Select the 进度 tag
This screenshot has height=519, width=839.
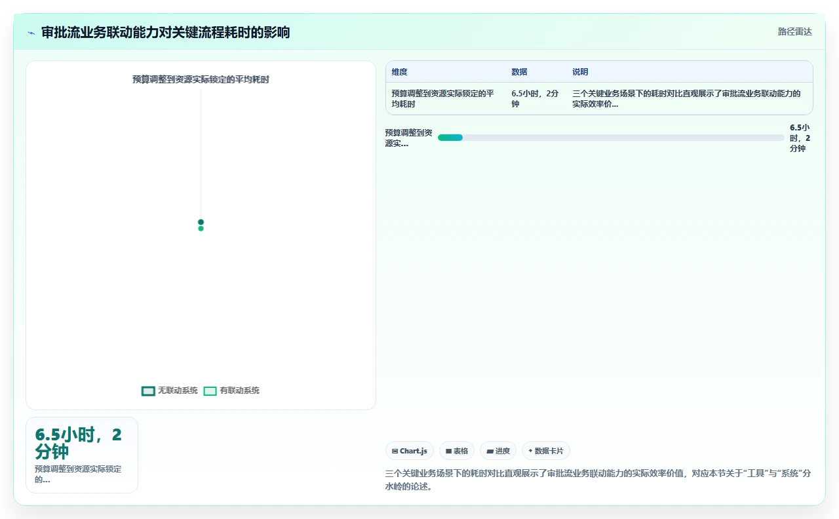pyautogui.click(x=498, y=451)
